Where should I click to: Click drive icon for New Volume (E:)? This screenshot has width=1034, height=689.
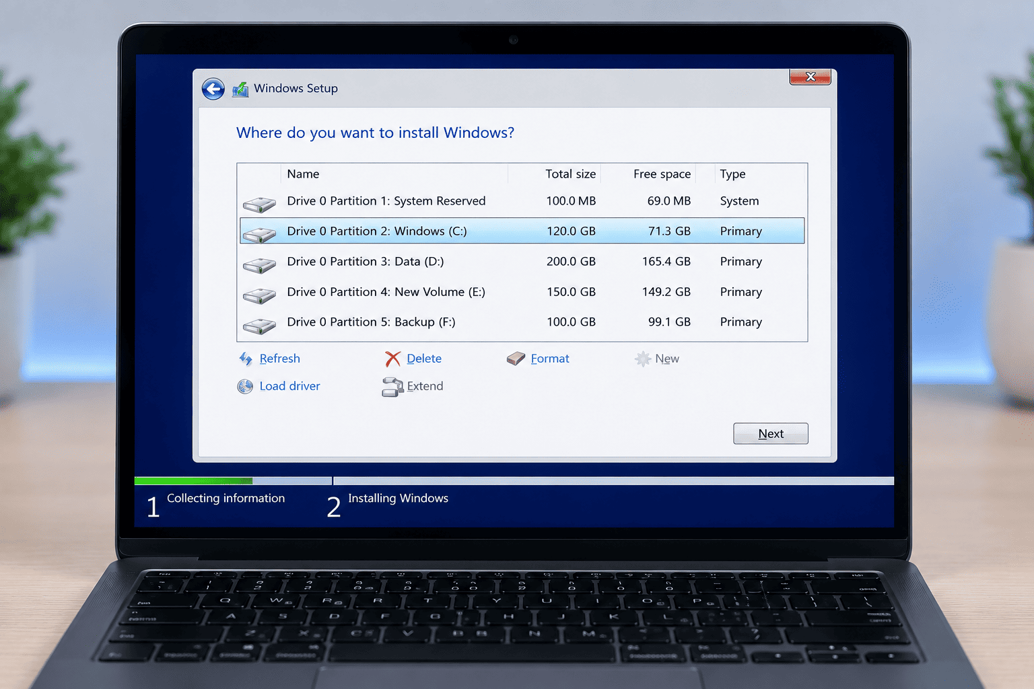click(259, 295)
